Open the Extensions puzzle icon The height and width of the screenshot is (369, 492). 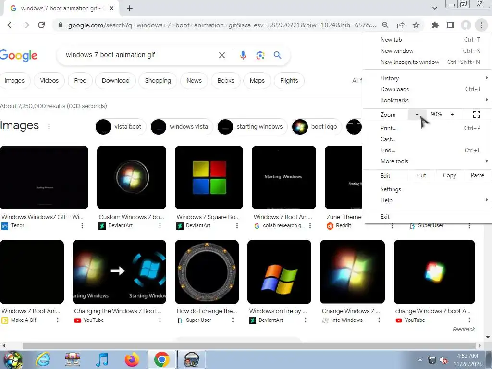(x=435, y=25)
